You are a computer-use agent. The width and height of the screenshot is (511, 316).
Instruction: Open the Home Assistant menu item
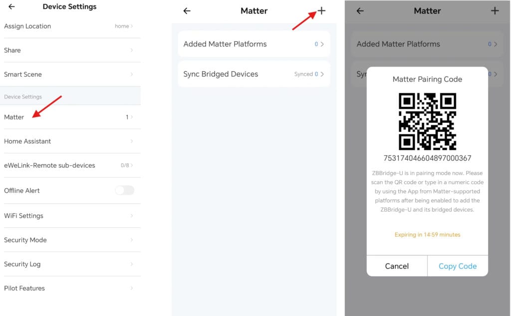tap(70, 141)
